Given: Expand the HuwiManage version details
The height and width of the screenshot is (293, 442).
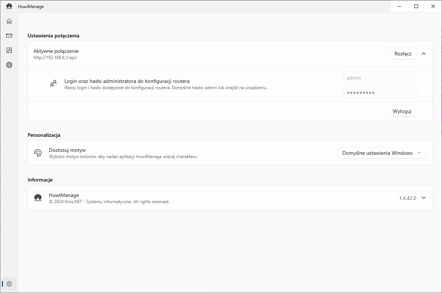Looking at the screenshot, I should coord(424,198).
